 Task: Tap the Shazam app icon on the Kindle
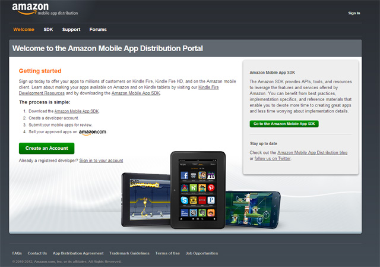pos(194,213)
